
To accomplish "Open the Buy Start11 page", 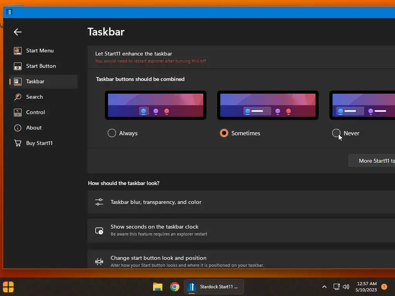I will pyautogui.click(x=43, y=143).
